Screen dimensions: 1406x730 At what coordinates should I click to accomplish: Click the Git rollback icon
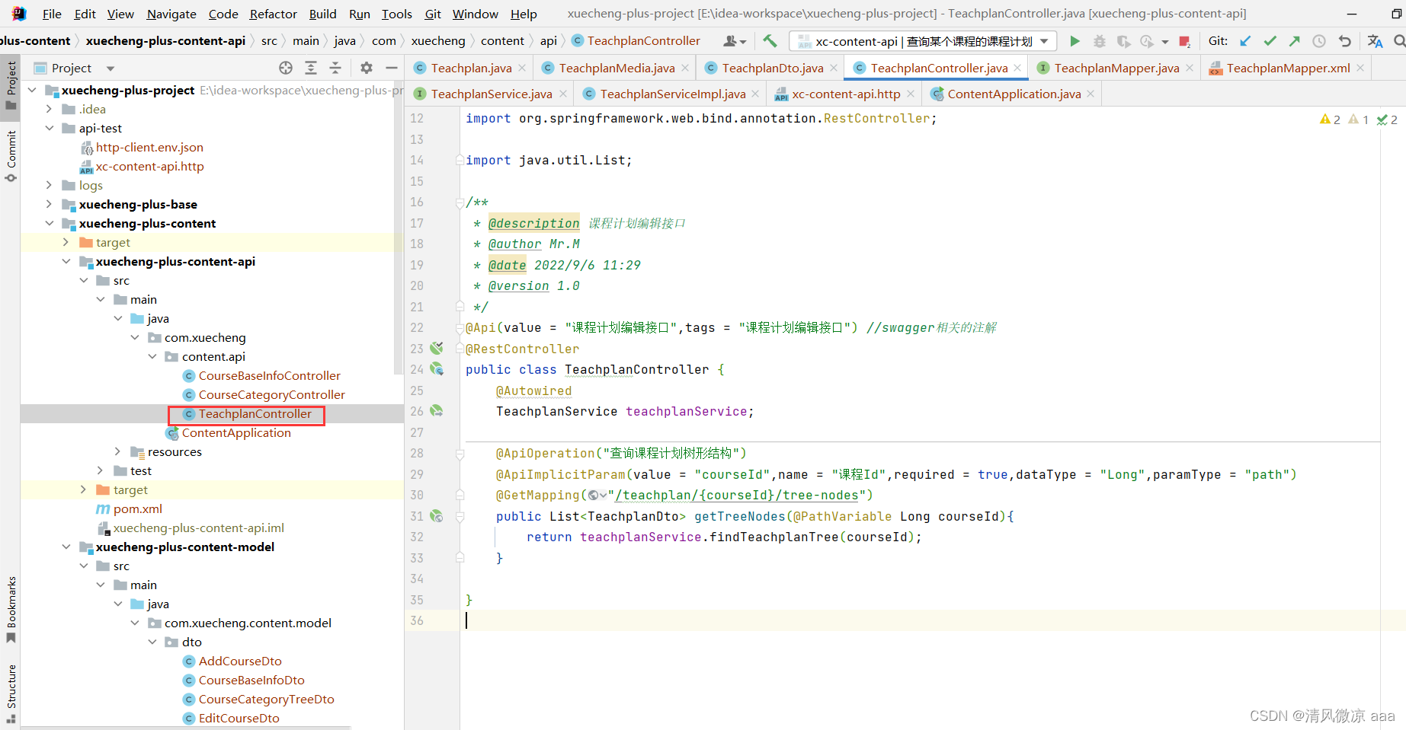click(x=1344, y=41)
